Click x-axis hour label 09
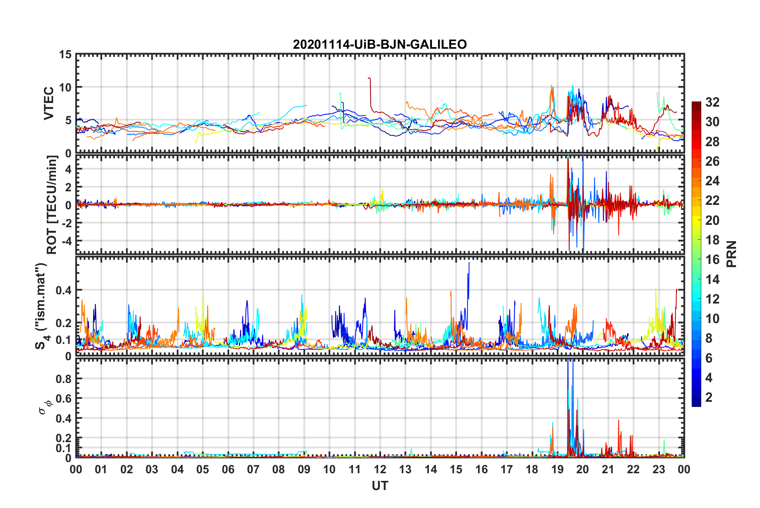Screen dimensions: 760x508 coord(304,470)
